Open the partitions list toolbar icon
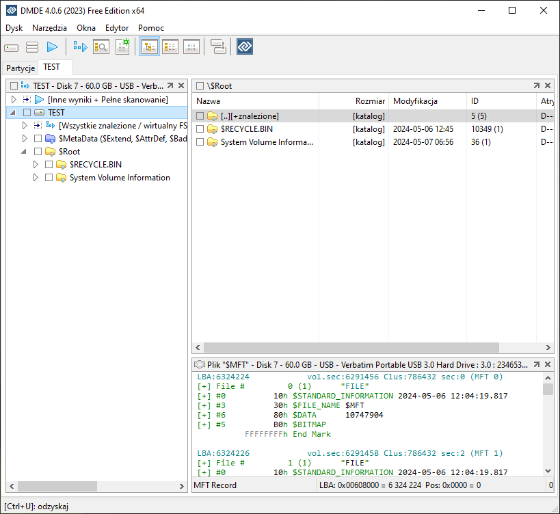Image resolution: width=560 pixels, height=514 pixels. (x=32, y=47)
